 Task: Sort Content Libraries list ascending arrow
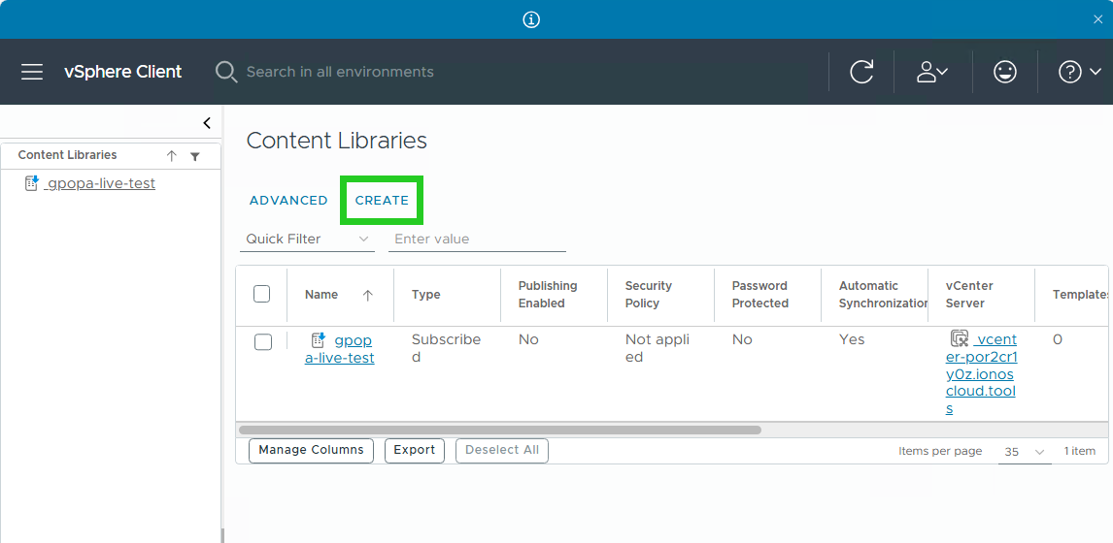pyautogui.click(x=171, y=156)
